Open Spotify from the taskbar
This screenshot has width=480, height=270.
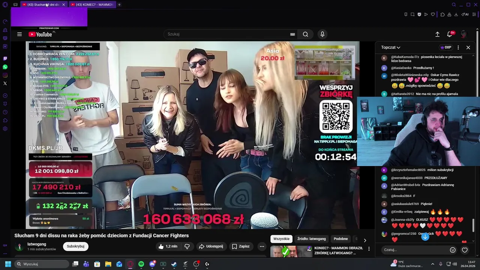point(141,264)
